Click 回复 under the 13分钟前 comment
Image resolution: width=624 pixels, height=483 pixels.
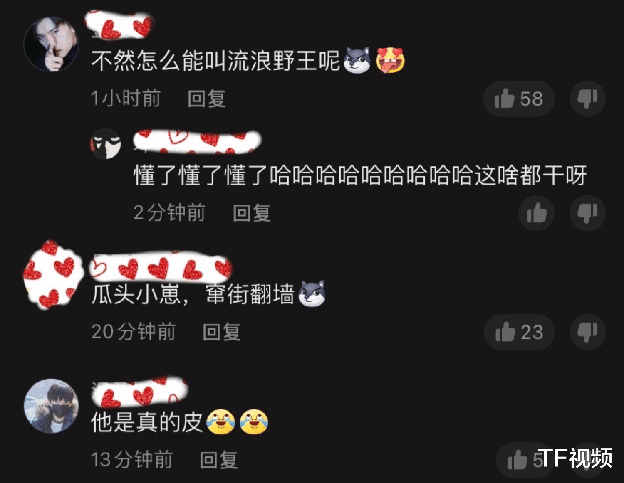(x=218, y=460)
